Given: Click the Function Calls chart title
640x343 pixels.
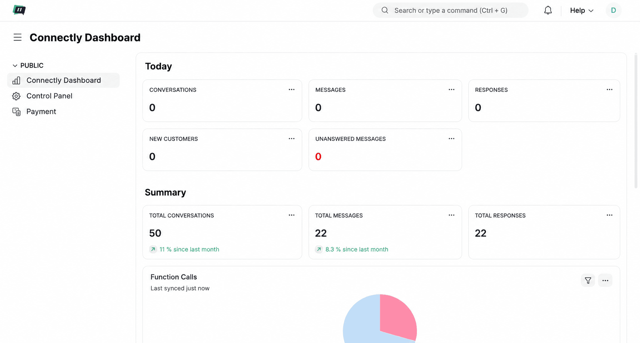Looking at the screenshot, I should [173, 277].
